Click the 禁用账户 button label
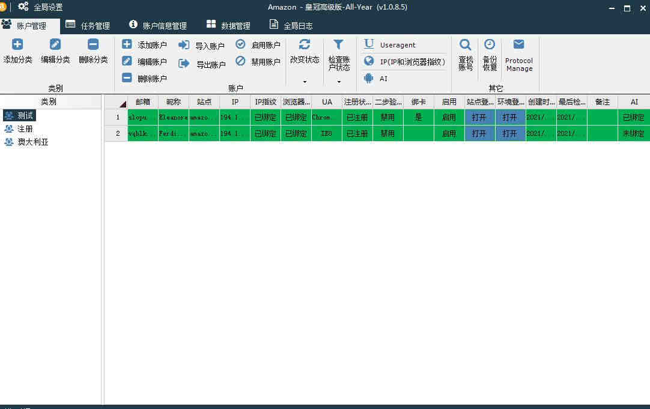Image resolution: width=650 pixels, height=409 pixels. click(x=266, y=62)
